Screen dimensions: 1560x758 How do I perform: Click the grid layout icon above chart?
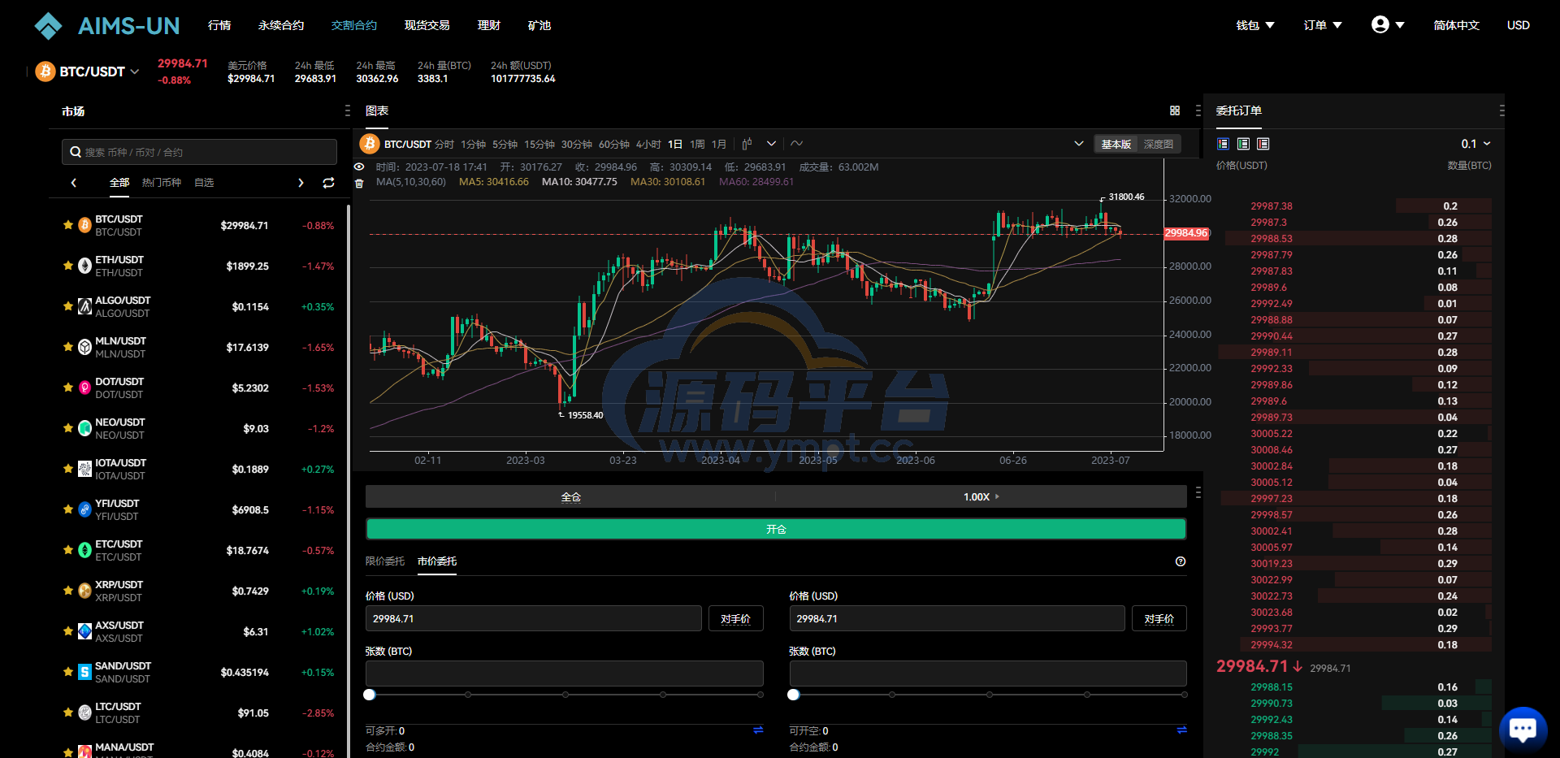pyautogui.click(x=1175, y=110)
